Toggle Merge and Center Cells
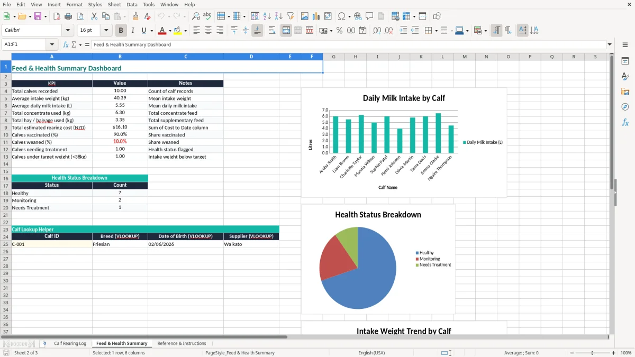The image size is (635, 357). tap(286, 31)
